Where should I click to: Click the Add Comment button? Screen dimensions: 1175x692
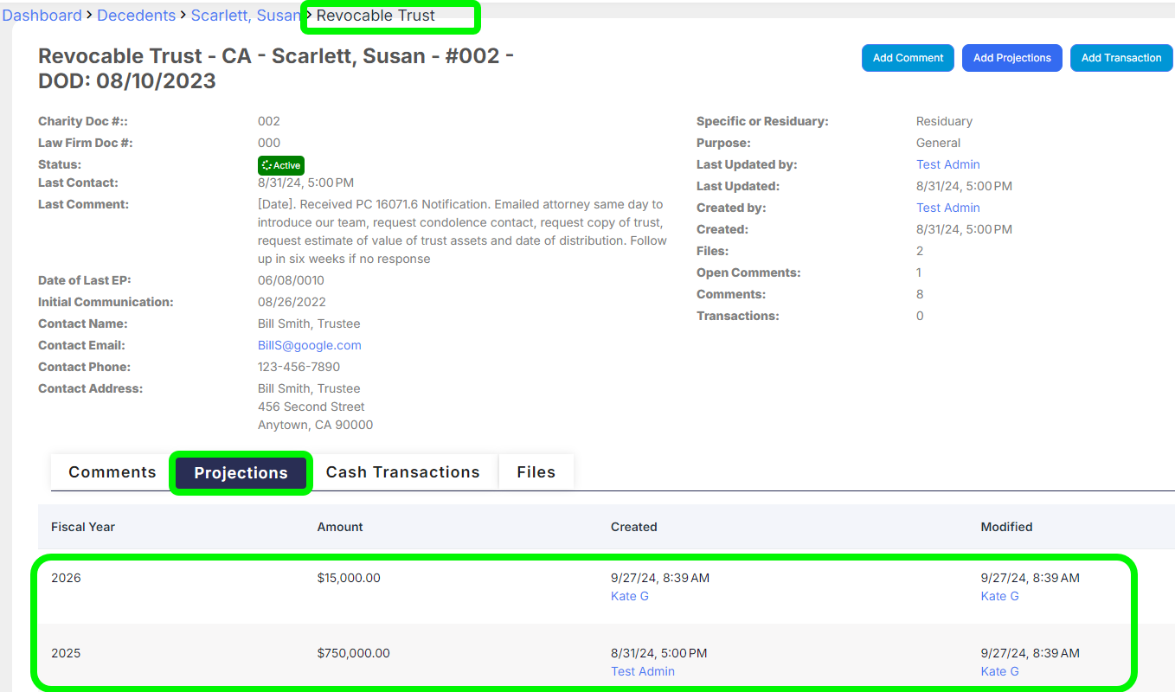tap(908, 58)
